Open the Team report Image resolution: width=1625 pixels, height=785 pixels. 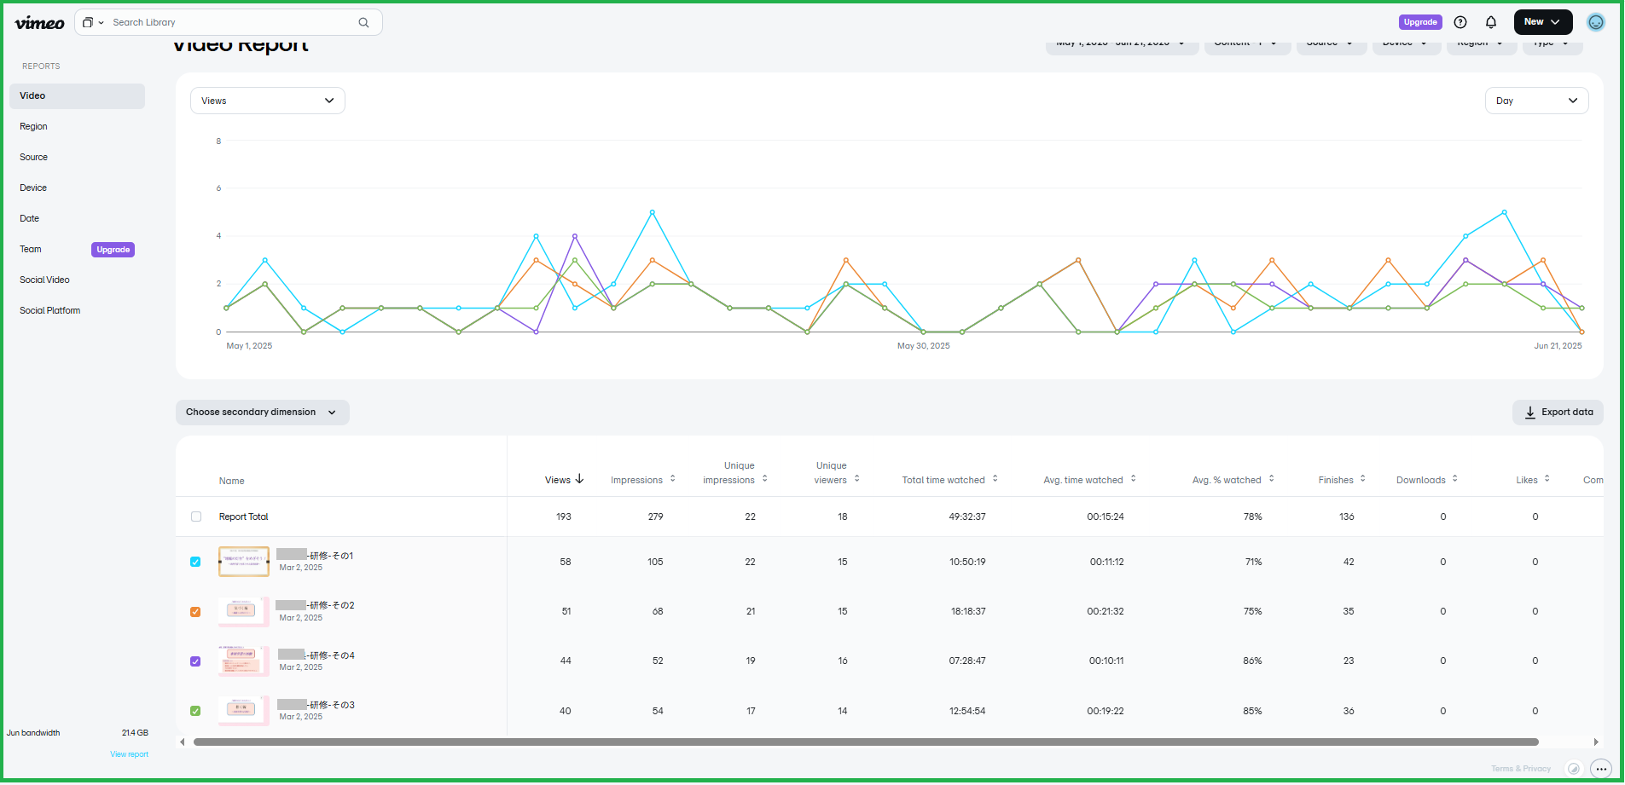click(x=31, y=250)
